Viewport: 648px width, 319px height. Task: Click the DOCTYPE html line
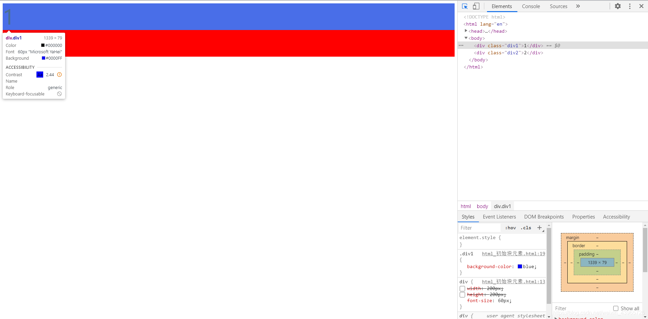[484, 17]
